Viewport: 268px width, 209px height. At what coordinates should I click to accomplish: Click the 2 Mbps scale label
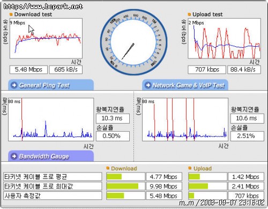click(x=196, y=23)
